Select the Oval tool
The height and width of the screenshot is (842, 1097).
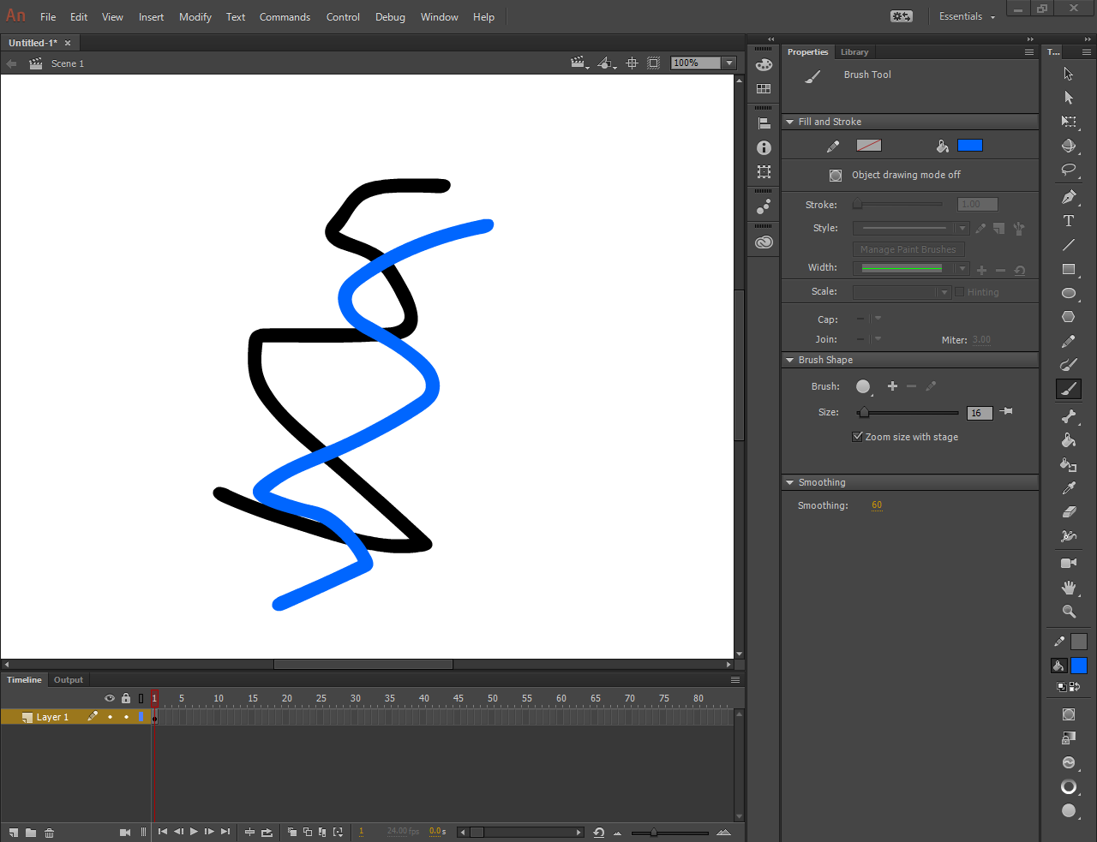[1069, 293]
